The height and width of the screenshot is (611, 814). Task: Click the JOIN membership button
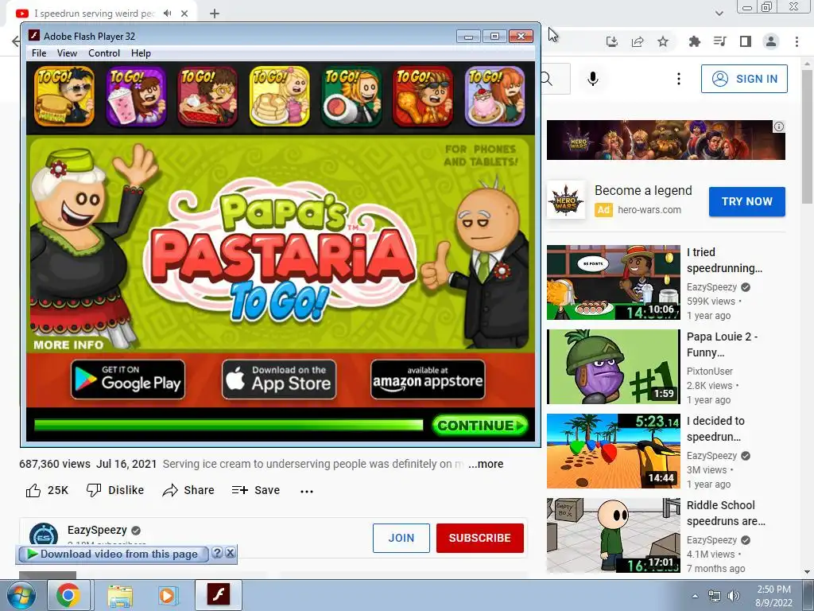(401, 539)
